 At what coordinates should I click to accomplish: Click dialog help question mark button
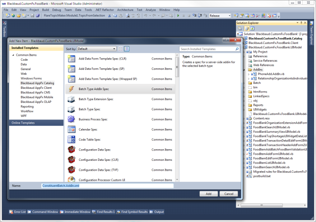pyautogui.click(x=226, y=40)
